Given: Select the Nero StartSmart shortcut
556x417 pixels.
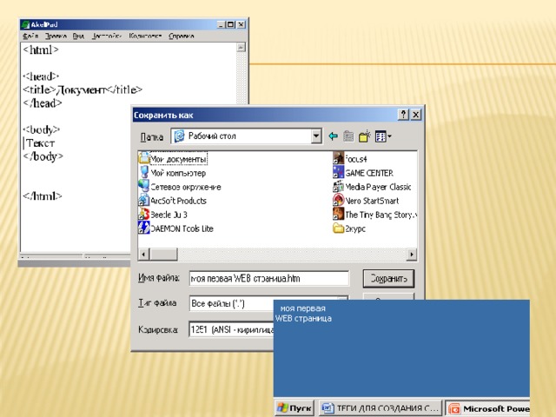Looking at the screenshot, I should [370, 201].
